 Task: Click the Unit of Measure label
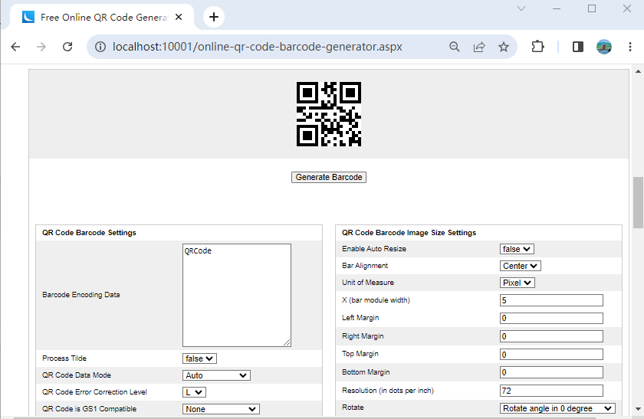tap(367, 283)
